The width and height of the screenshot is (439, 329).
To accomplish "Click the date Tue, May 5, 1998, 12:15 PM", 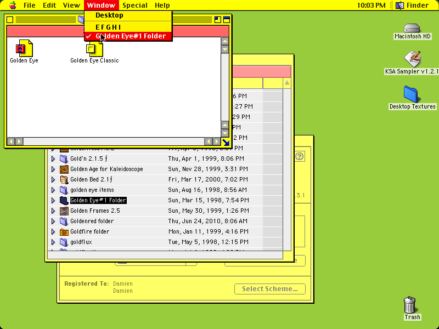I will (209, 242).
